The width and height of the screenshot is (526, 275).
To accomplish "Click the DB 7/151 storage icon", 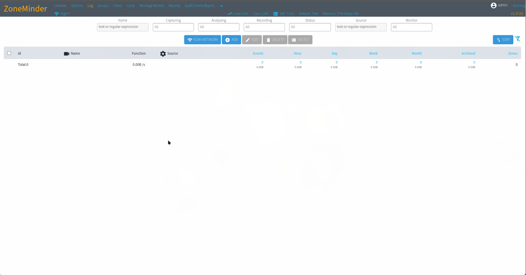I will (x=275, y=14).
